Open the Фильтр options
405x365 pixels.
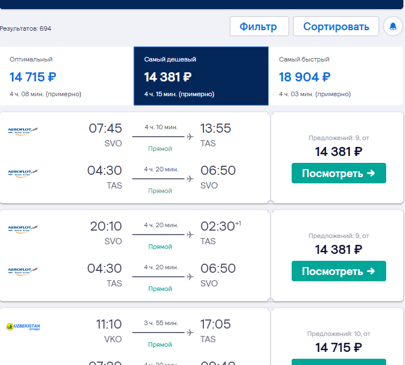(258, 26)
